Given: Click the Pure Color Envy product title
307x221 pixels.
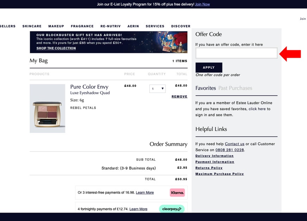Looking at the screenshot, I should pyautogui.click(x=89, y=87).
